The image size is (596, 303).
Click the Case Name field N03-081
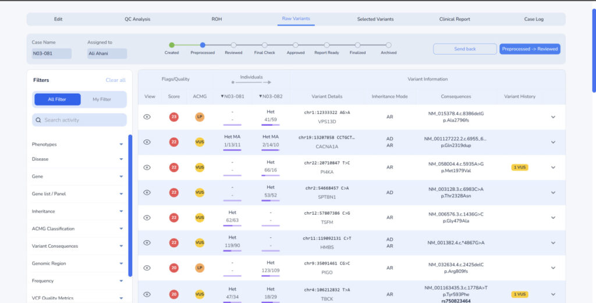pos(51,54)
